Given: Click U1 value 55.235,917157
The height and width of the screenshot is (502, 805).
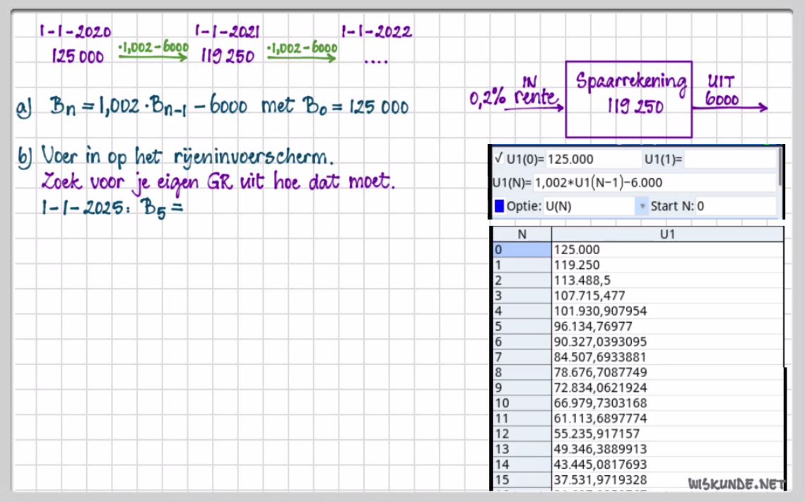Looking at the screenshot, I should (x=597, y=434).
